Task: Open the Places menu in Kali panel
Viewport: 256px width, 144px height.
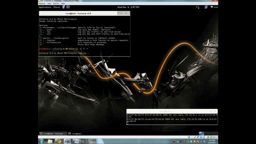Action: (57, 7)
